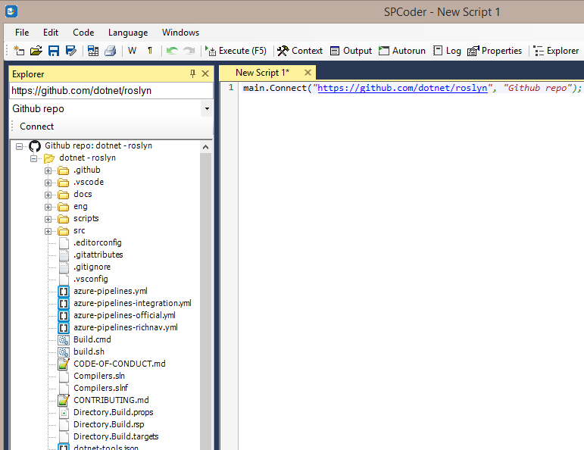This screenshot has height=450, width=584.
Task: Show the Explorer window from toolbar
Action: (556, 51)
